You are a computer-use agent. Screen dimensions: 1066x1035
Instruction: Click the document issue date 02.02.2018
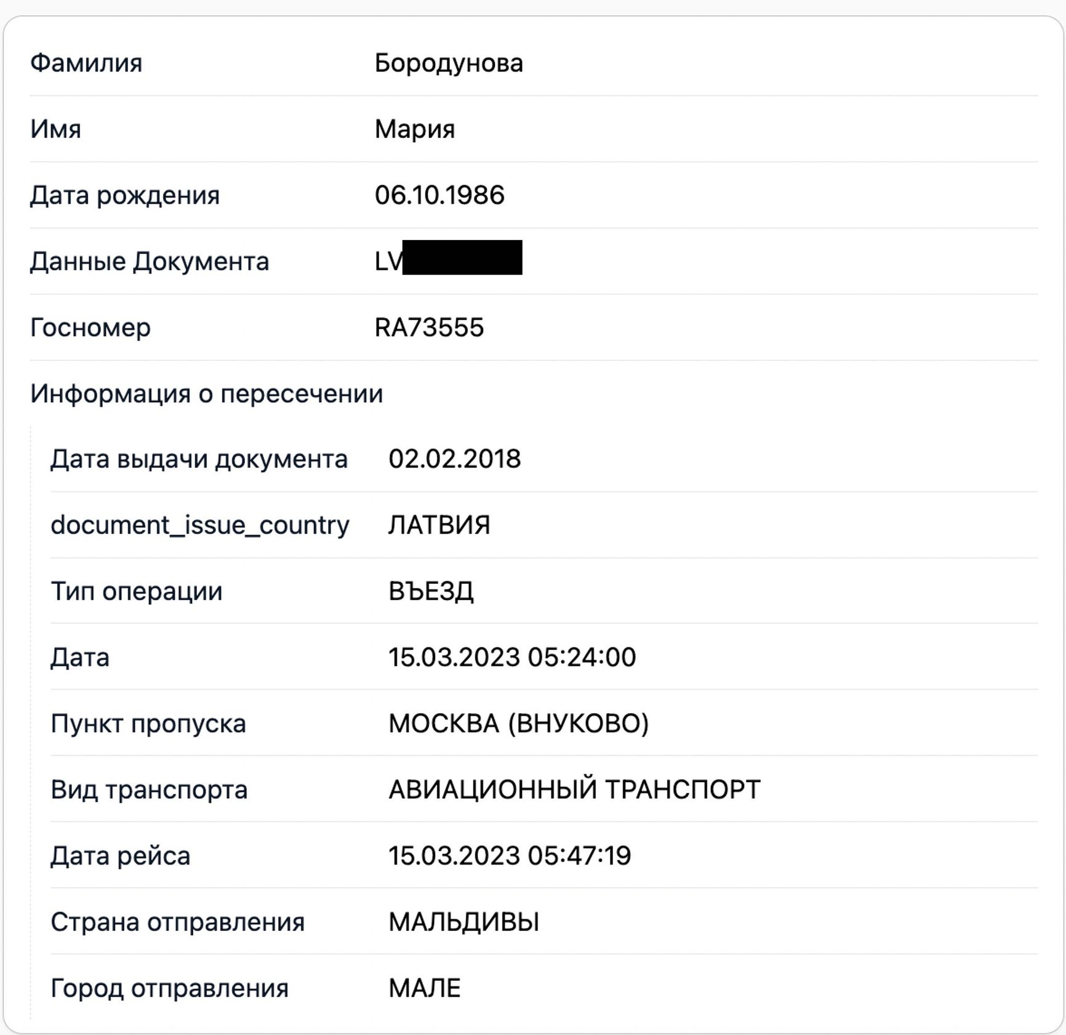click(455, 459)
